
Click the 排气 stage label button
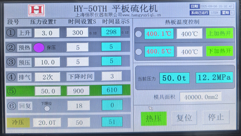[25, 77]
